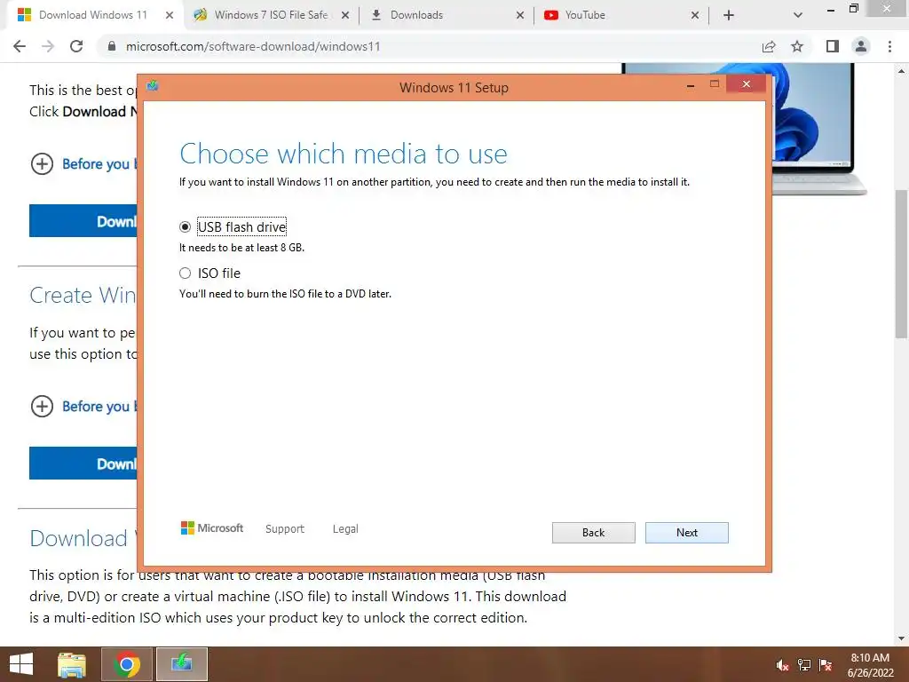Click the Windows 11 Setup title bar icon
Screen dimensions: 909x682
coord(153,86)
